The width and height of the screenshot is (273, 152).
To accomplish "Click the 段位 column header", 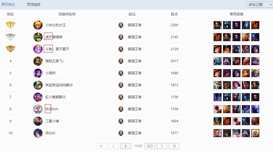I will pyautogui.click(x=132, y=14).
